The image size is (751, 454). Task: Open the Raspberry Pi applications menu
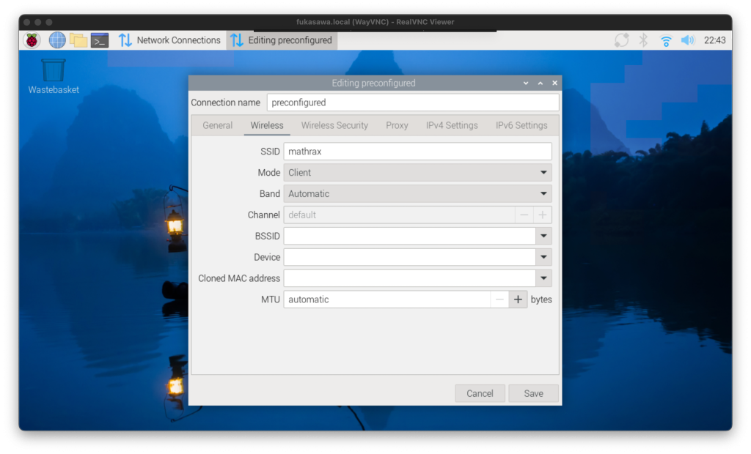coord(32,40)
